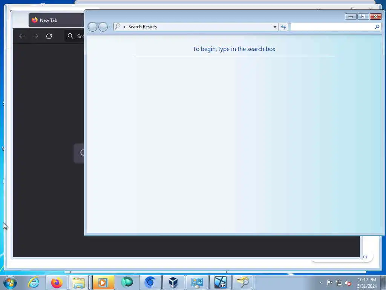
Task: Click the search location icon in address bar
Action: (x=118, y=26)
